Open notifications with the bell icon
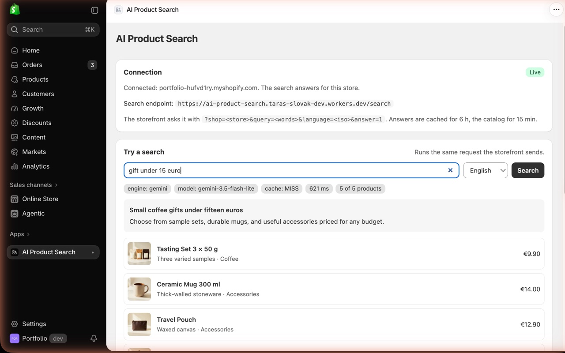This screenshot has width=565, height=353. coord(94,338)
